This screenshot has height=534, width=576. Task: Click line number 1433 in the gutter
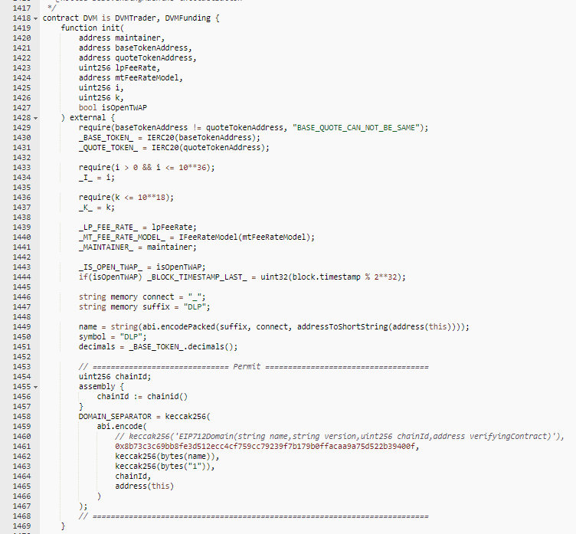21,168
